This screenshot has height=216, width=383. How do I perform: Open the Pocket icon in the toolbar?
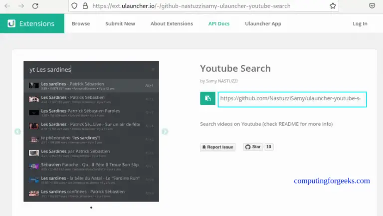pos(372,6)
